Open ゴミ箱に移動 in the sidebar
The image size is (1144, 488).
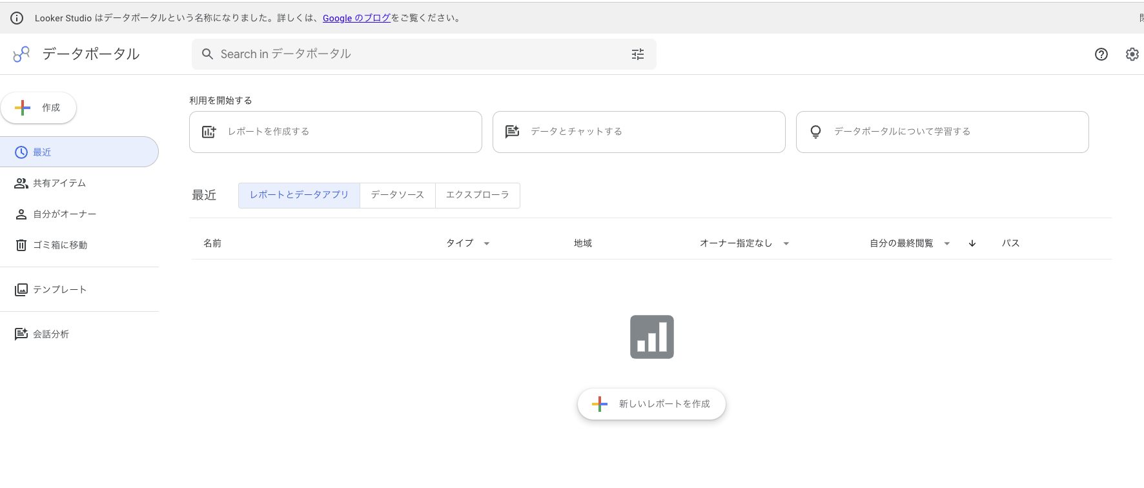(x=79, y=245)
